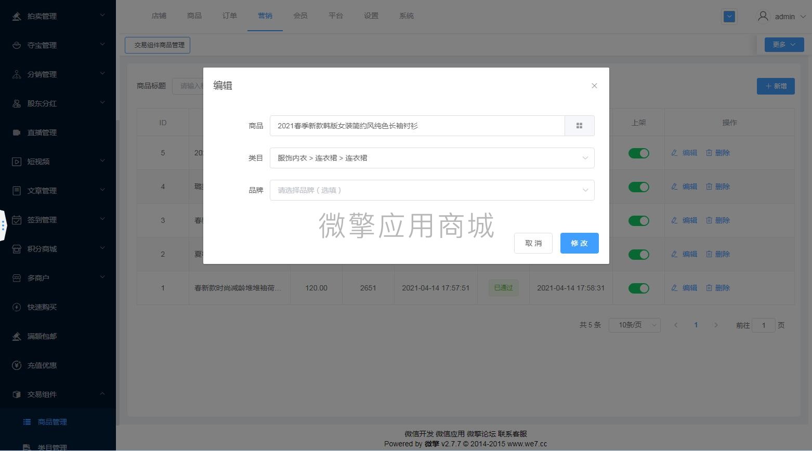Click the 直播管理 camera icon
The image size is (812, 451).
point(17,132)
